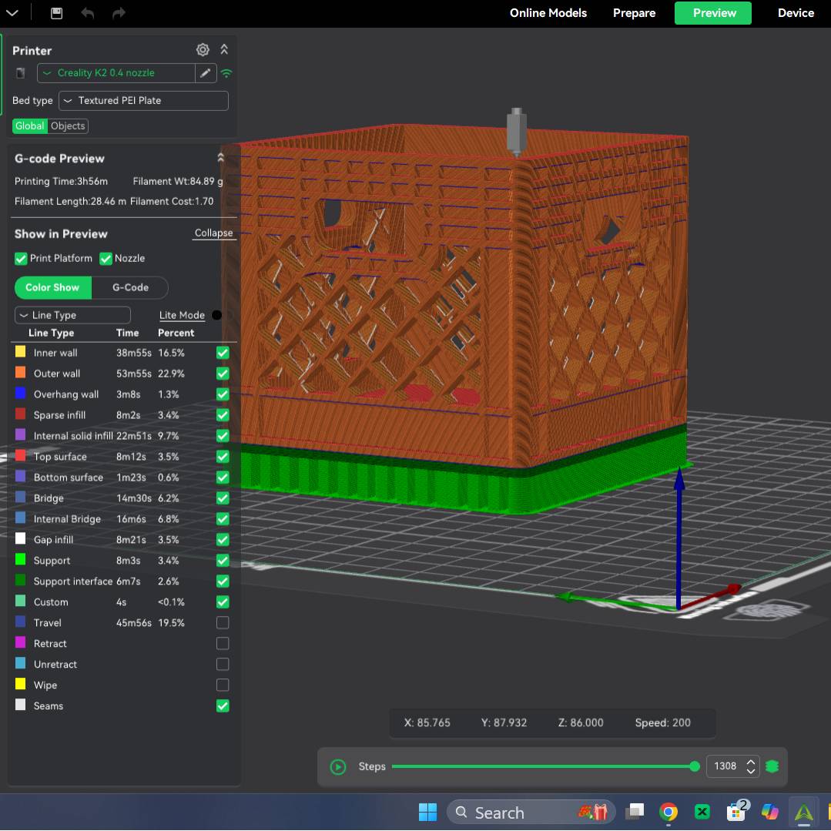Open the Line Type dropdown
Image resolution: width=831 pixels, height=831 pixels.
click(72, 315)
